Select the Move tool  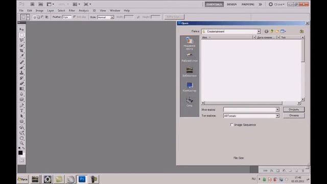pos(21,30)
